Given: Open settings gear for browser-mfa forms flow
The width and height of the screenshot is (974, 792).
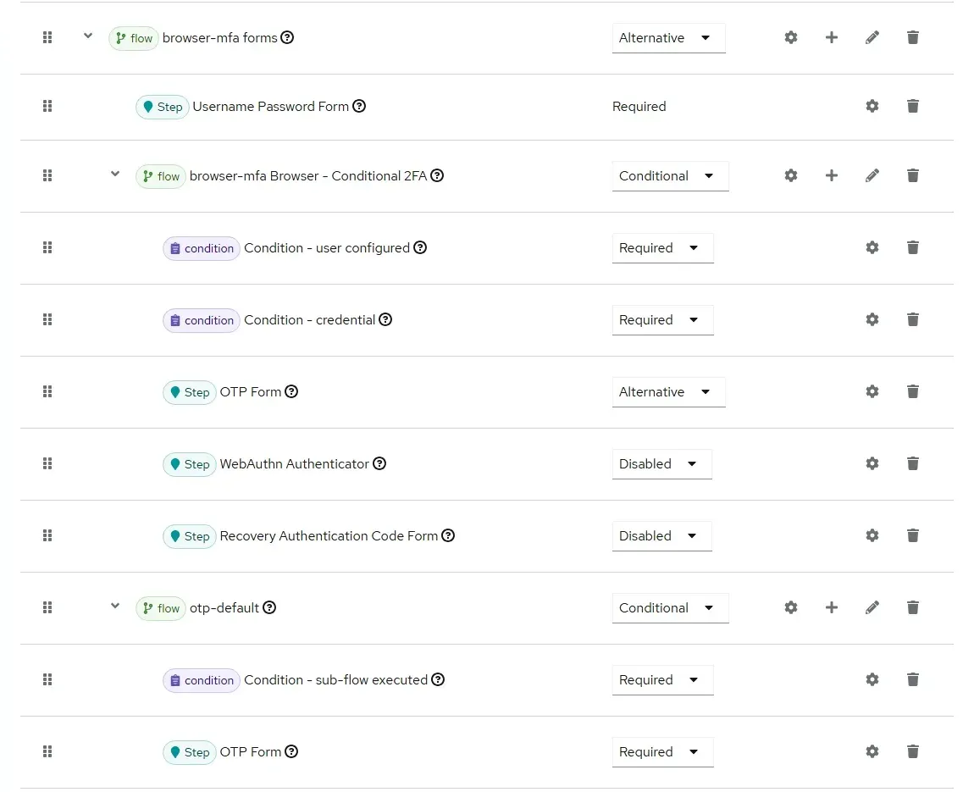Looking at the screenshot, I should tap(791, 37).
